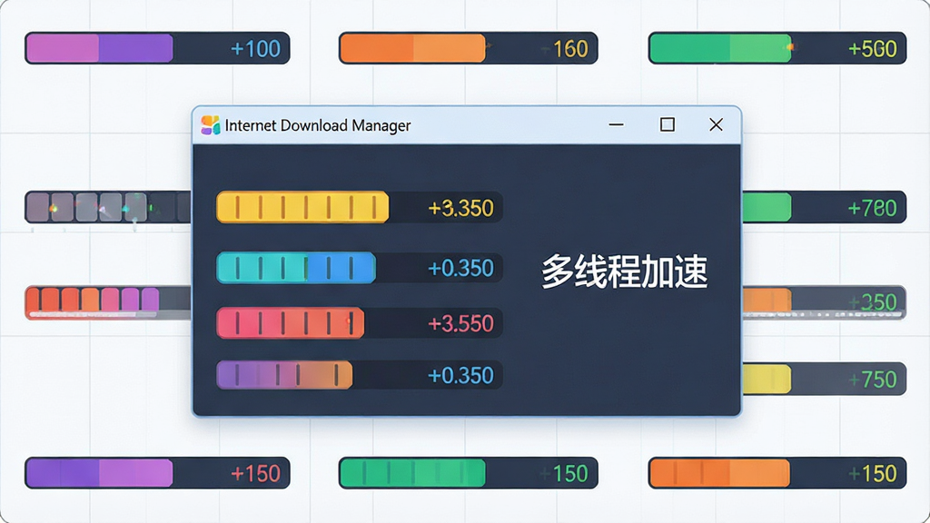This screenshot has width=930, height=523.
Task: Click the purple-orange gradient progress bar
Action: pos(284,375)
